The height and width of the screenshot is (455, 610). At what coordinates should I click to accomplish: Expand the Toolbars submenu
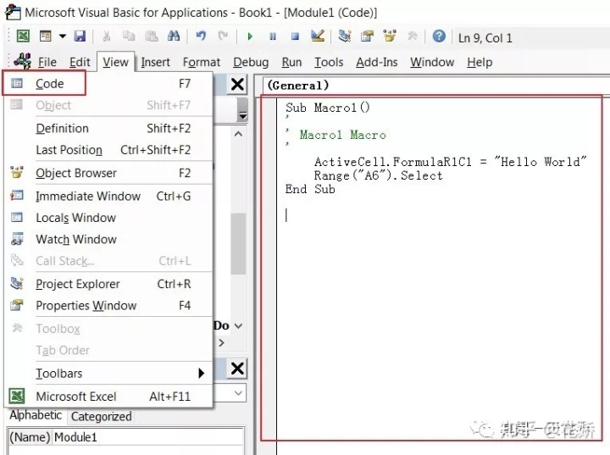point(109,374)
